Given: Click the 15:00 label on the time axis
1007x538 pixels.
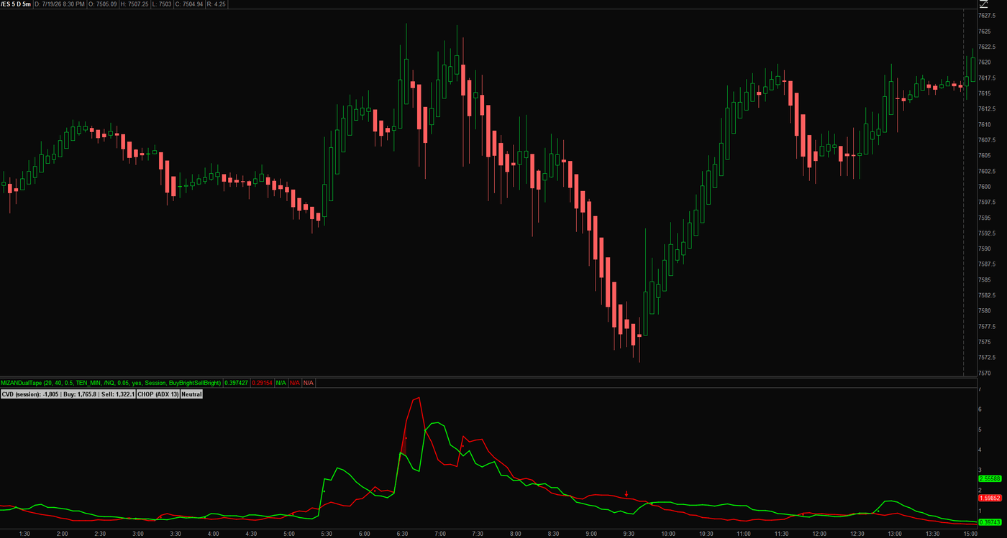Looking at the screenshot, I should click(970, 534).
